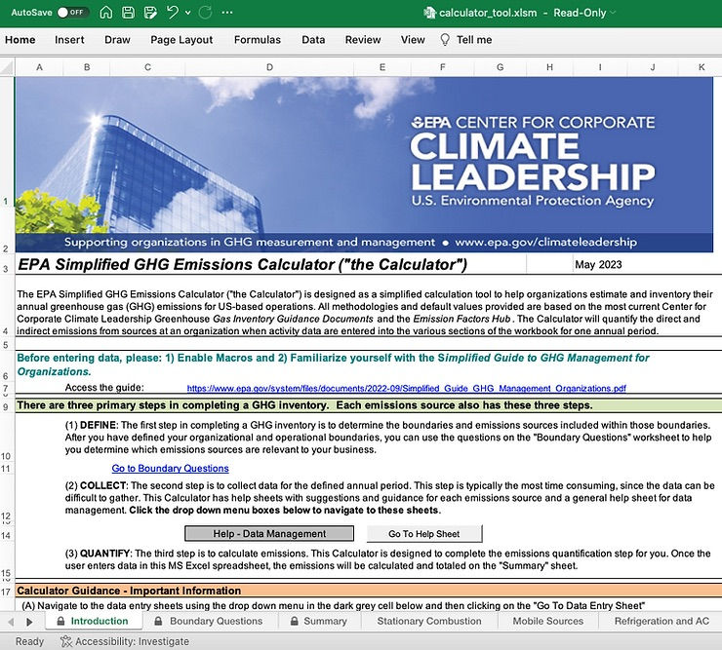
Task: Switch to the Summary sheet tab
Action: click(319, 621)
